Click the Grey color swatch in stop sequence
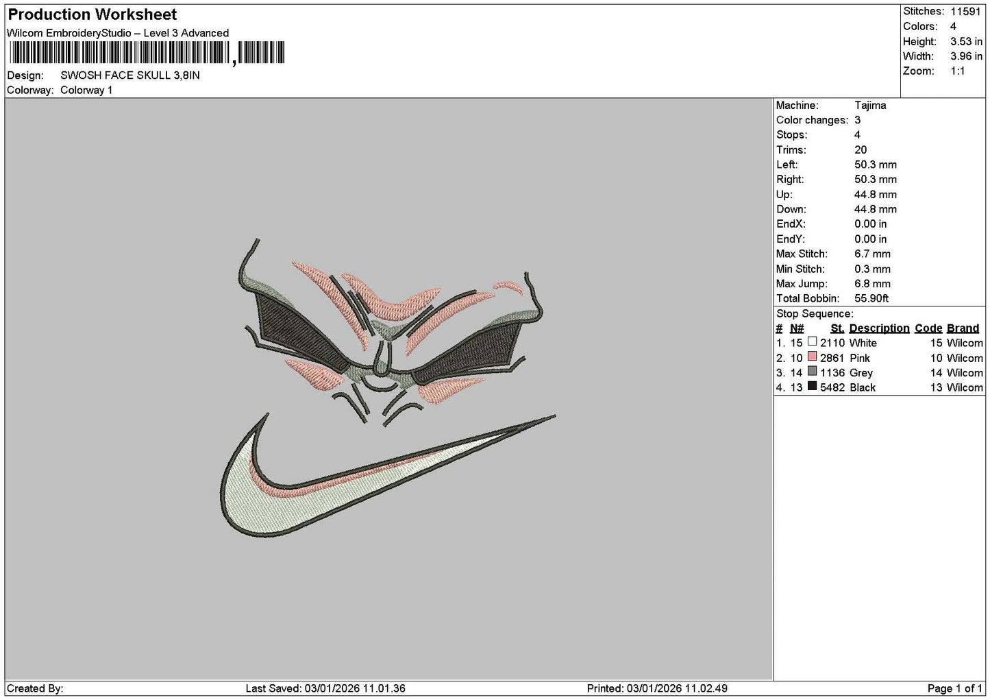This screenshot has width=990, height=700. [812, 372]
